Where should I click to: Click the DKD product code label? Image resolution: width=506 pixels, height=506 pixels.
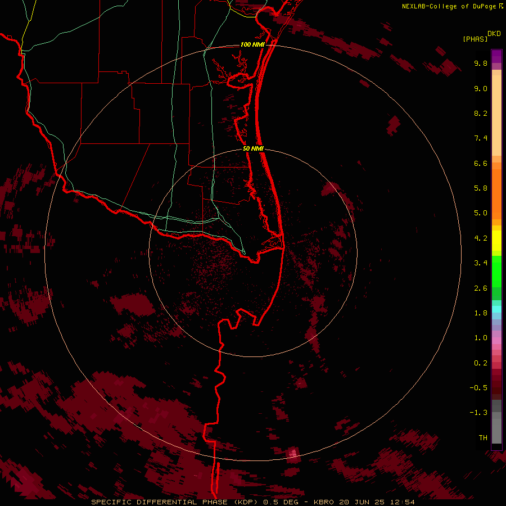pyautogui.click(x=494, y=34)
